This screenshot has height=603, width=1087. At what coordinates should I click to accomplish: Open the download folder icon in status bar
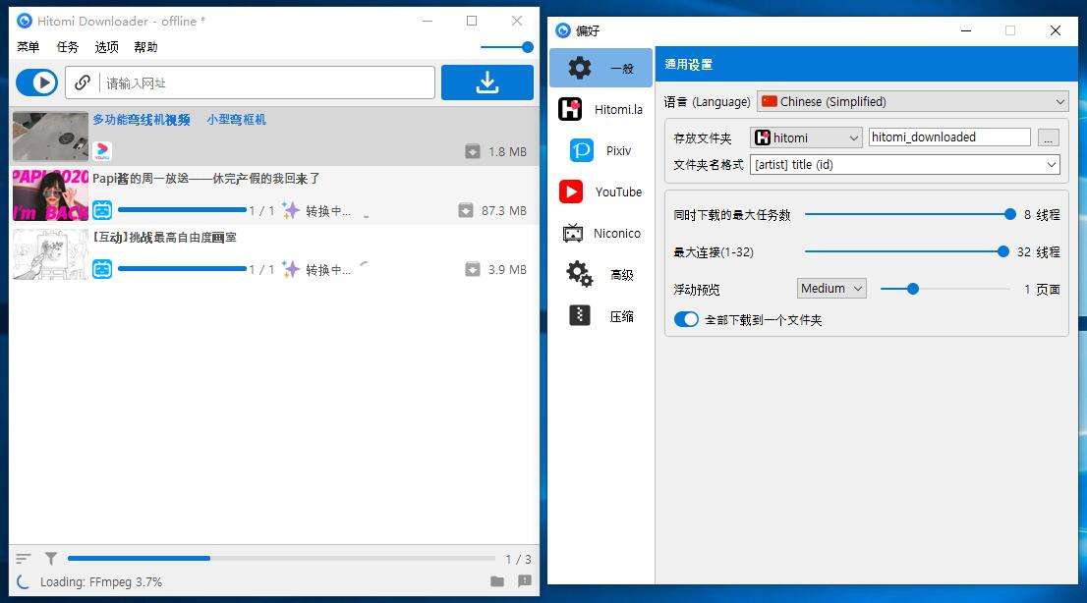click(497, 581)
